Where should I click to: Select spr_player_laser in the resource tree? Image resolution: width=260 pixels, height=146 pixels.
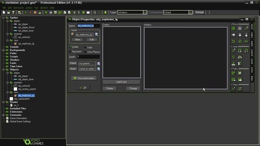(x=26, y=31)
